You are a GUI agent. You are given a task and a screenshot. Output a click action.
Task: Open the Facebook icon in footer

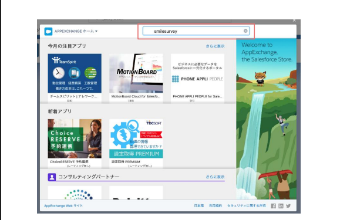click(274, 206)
